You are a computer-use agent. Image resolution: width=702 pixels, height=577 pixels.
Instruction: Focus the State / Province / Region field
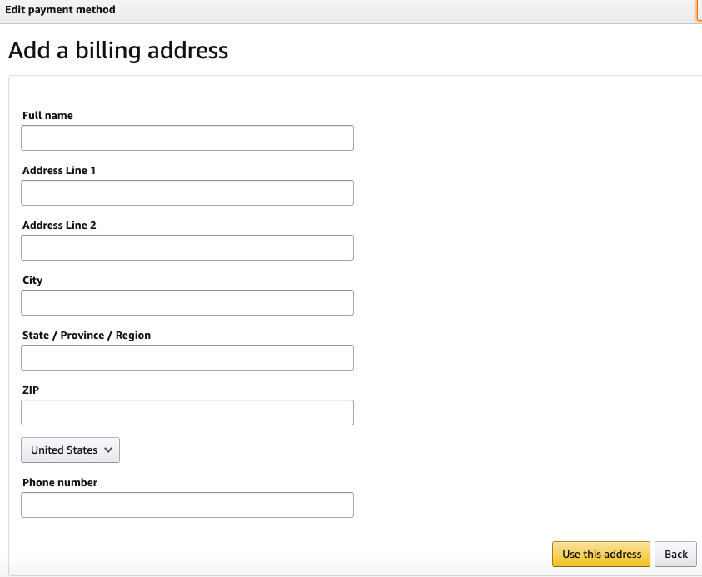(x=187, y=357)
